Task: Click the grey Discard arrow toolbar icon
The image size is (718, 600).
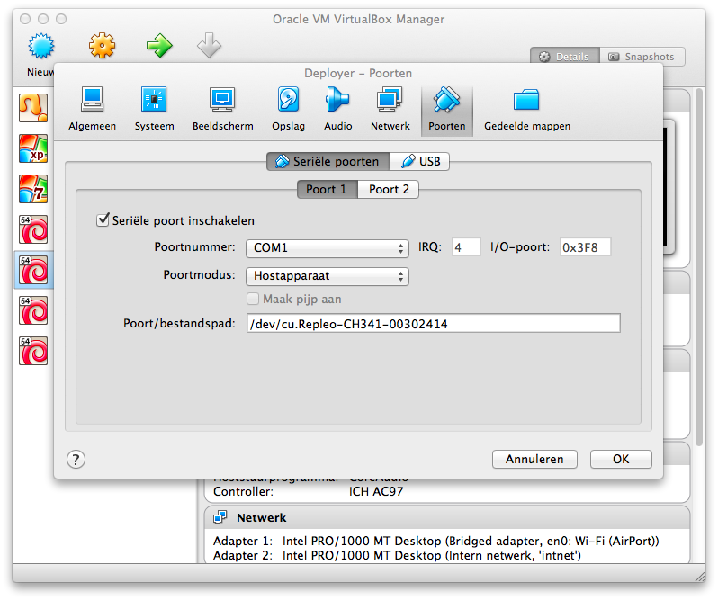Action: [x=209, y=45]
